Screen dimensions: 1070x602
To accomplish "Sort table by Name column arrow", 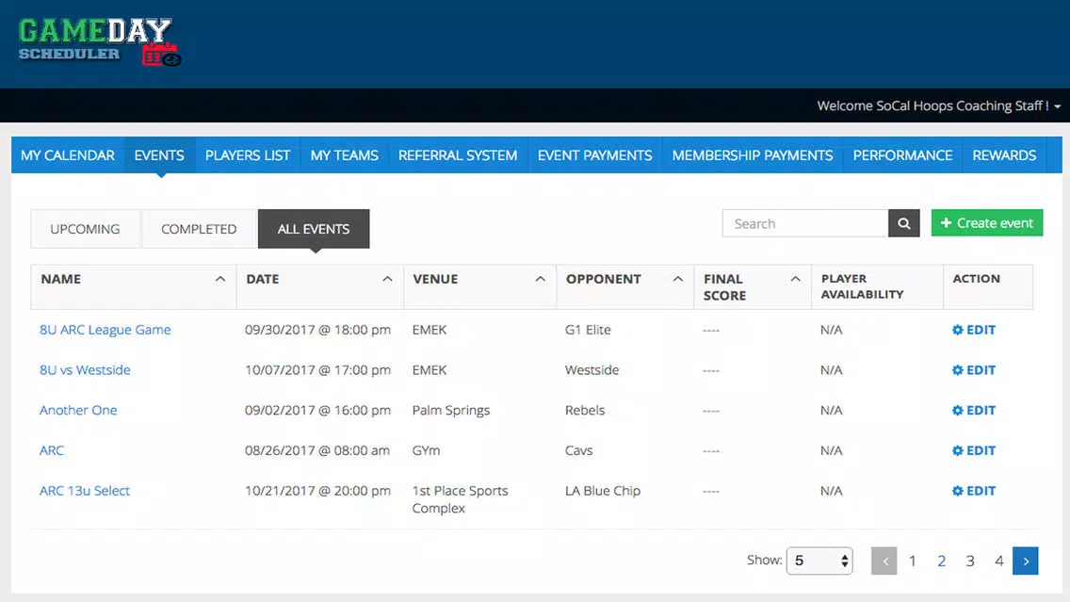I will click(x=219, y=279).
